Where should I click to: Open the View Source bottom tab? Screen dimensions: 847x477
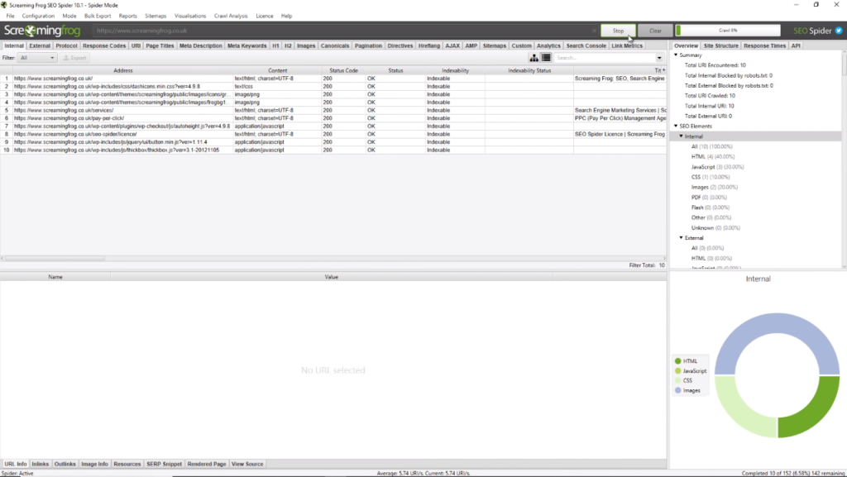(x=247, y=464)
